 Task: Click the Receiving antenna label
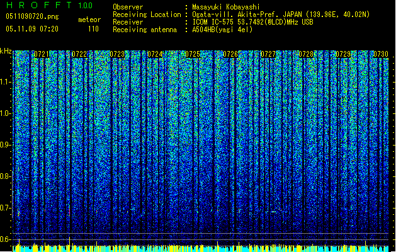145,30
